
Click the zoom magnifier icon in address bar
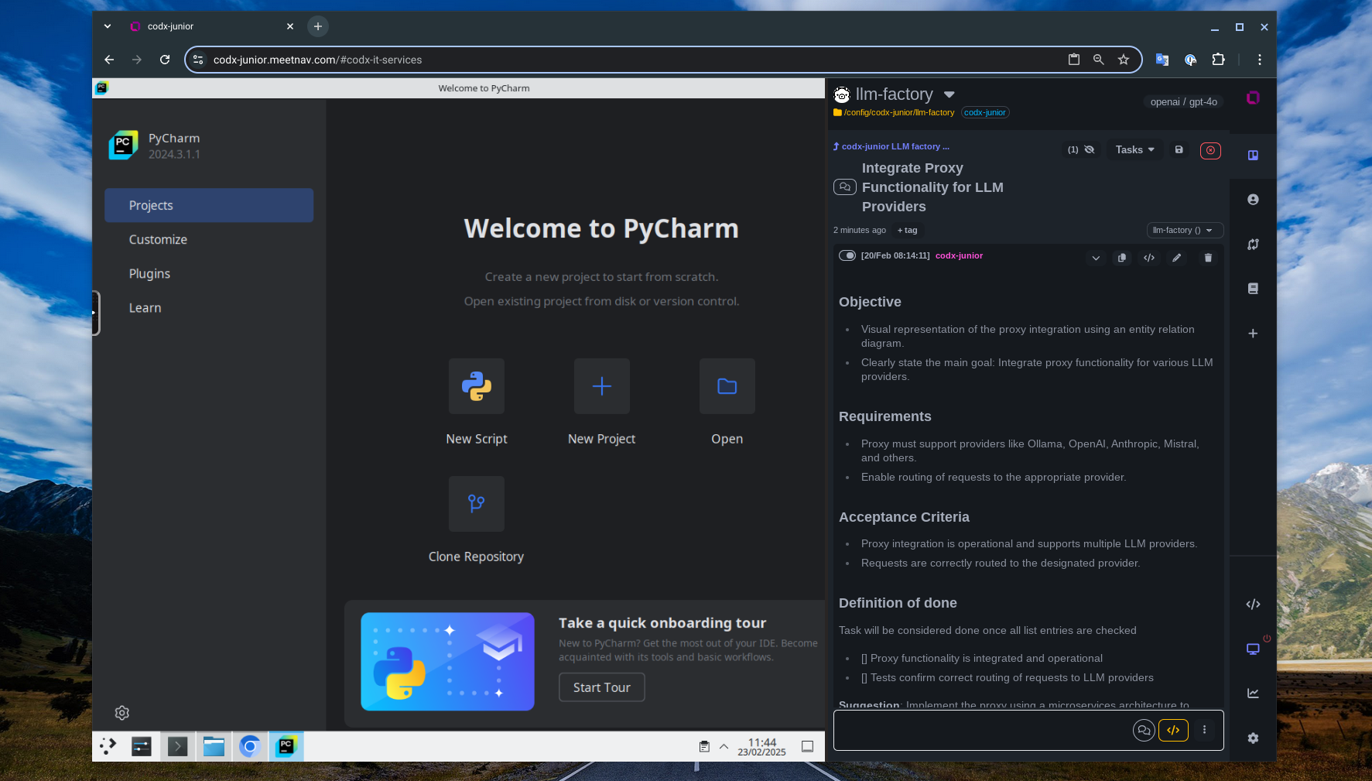click(x=1098, y=60)
